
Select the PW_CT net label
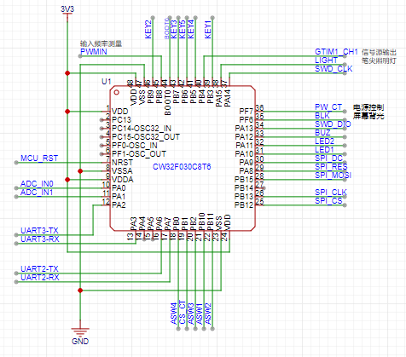[328, 107]
